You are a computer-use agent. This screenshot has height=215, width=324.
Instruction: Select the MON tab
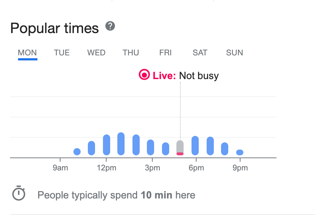pyautogui.click(x=27, y=53)
